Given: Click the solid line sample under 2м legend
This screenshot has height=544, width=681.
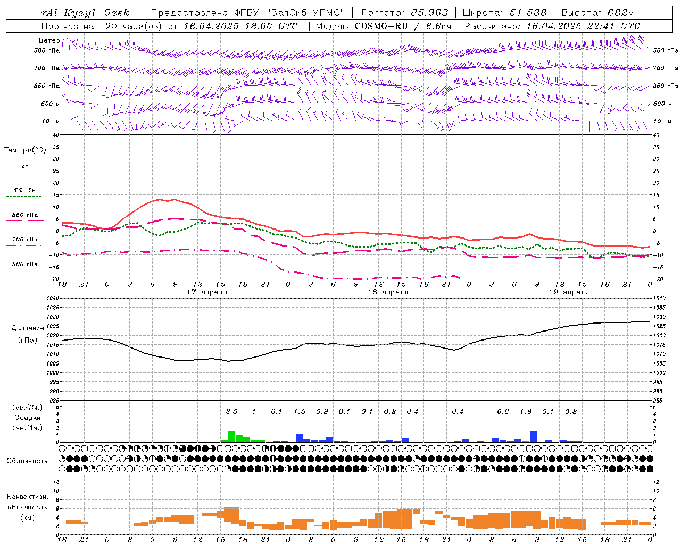Looking at the screenshot, I should click(24, 172).
